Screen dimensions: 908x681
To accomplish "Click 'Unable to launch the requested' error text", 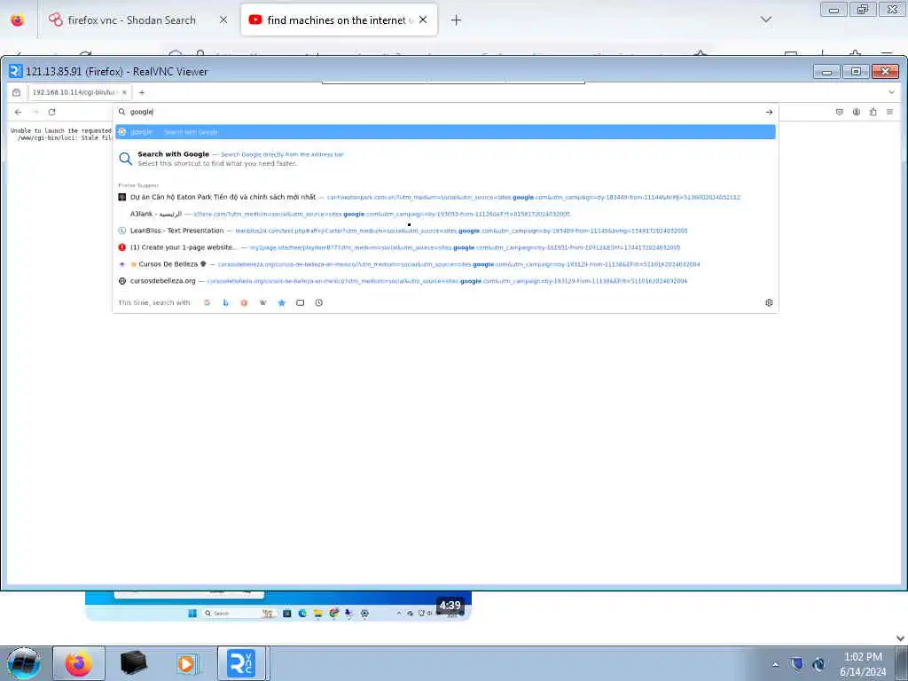I will (61, 131).
